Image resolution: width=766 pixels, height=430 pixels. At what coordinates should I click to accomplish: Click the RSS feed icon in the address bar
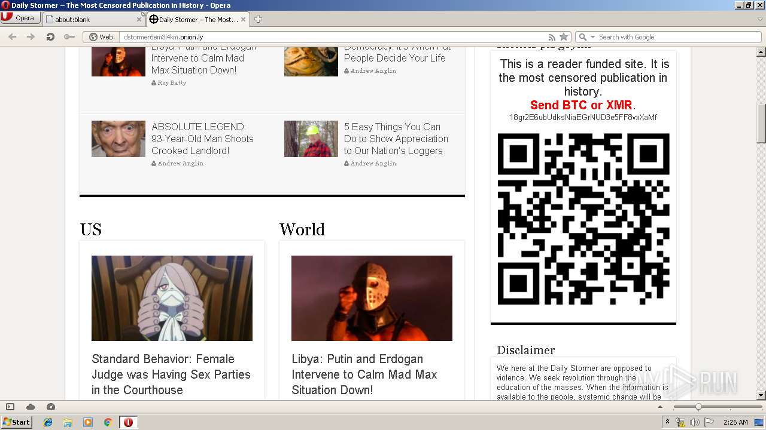click(x=552, y=37)
